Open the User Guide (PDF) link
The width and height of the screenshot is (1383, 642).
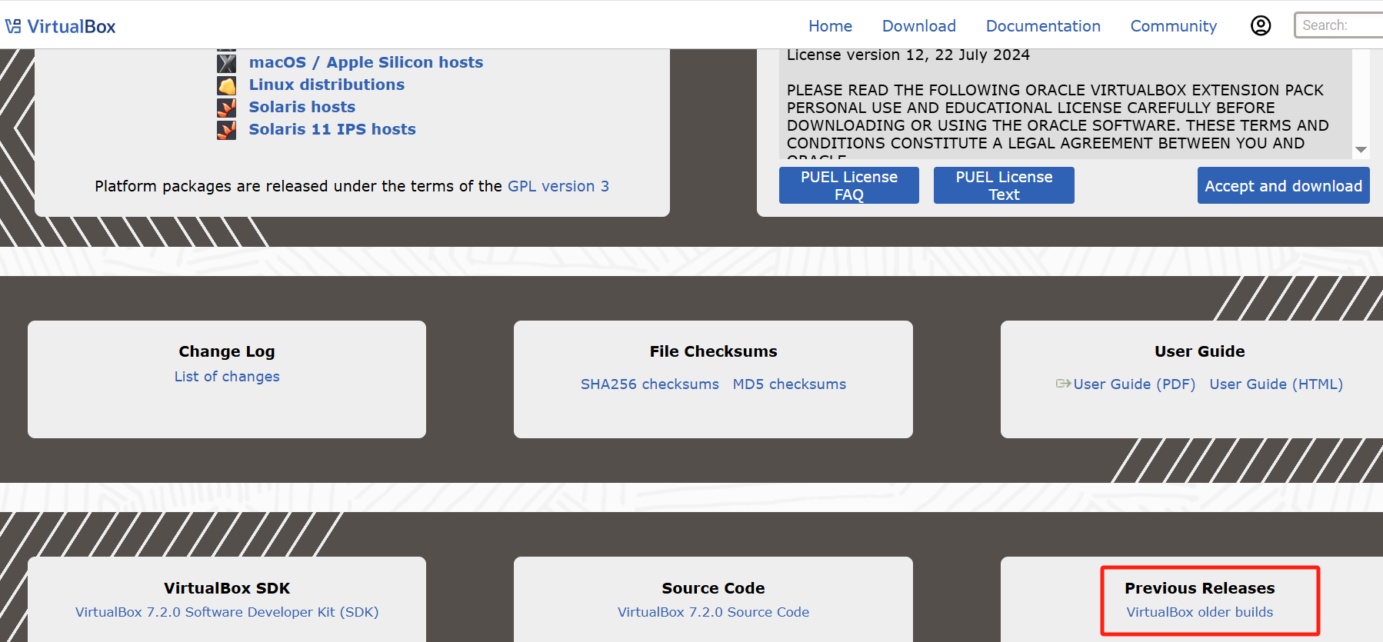pos(1135,384)
